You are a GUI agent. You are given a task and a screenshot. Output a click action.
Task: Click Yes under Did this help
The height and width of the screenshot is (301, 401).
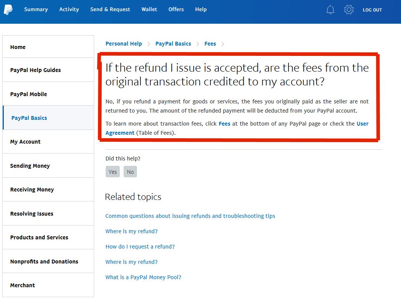112,172
